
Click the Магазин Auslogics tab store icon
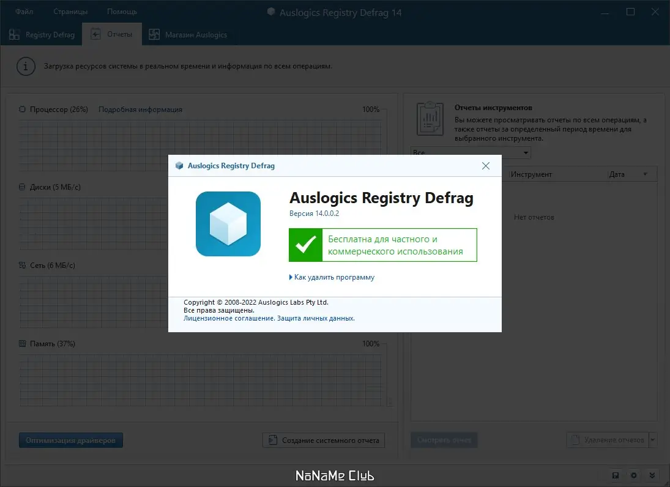[x=154, y=34]
